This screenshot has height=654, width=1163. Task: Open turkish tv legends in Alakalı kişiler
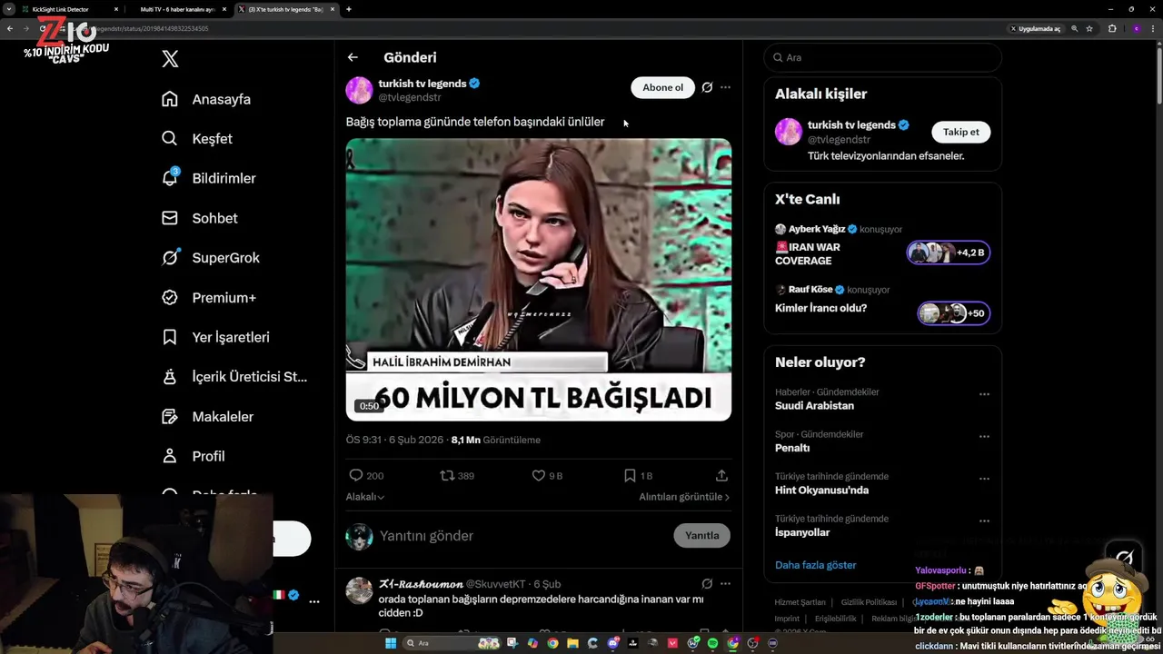[851, 125]
